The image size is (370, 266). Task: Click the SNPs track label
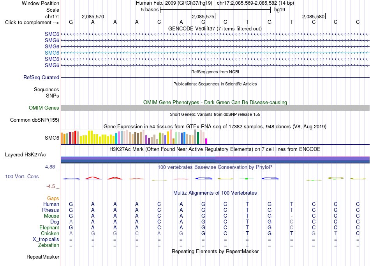pyautogui.click(x=53, y=96)
